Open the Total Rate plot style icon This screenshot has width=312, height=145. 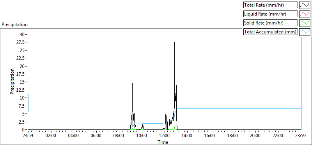[305, 5]
